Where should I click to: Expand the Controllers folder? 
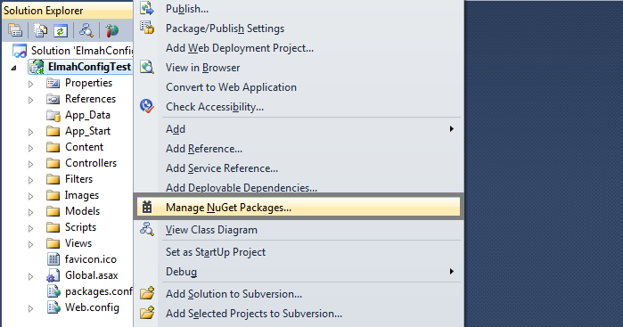point(30,164)
